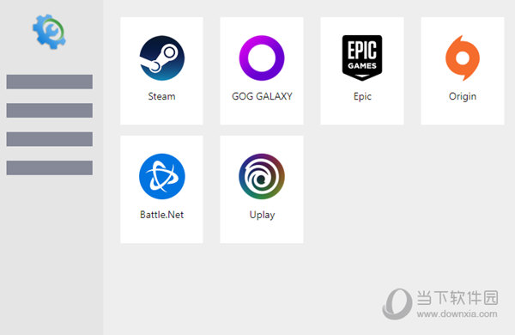Click the orange Origin logo
515x335 pixels.
click(x=463, y=58)
